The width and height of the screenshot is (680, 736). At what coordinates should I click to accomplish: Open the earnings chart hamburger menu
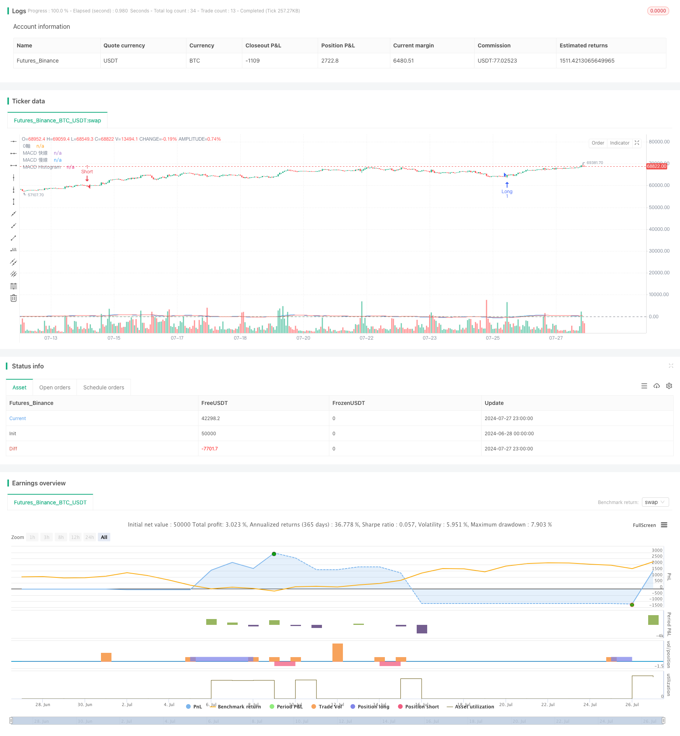(664, 525)
